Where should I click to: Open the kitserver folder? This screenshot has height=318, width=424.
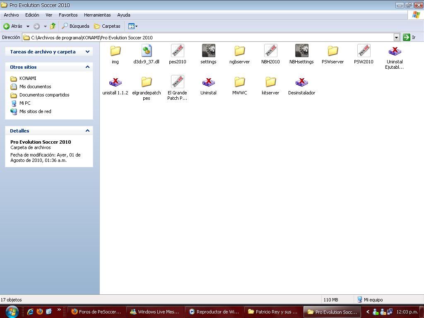[x=270, y=82]
